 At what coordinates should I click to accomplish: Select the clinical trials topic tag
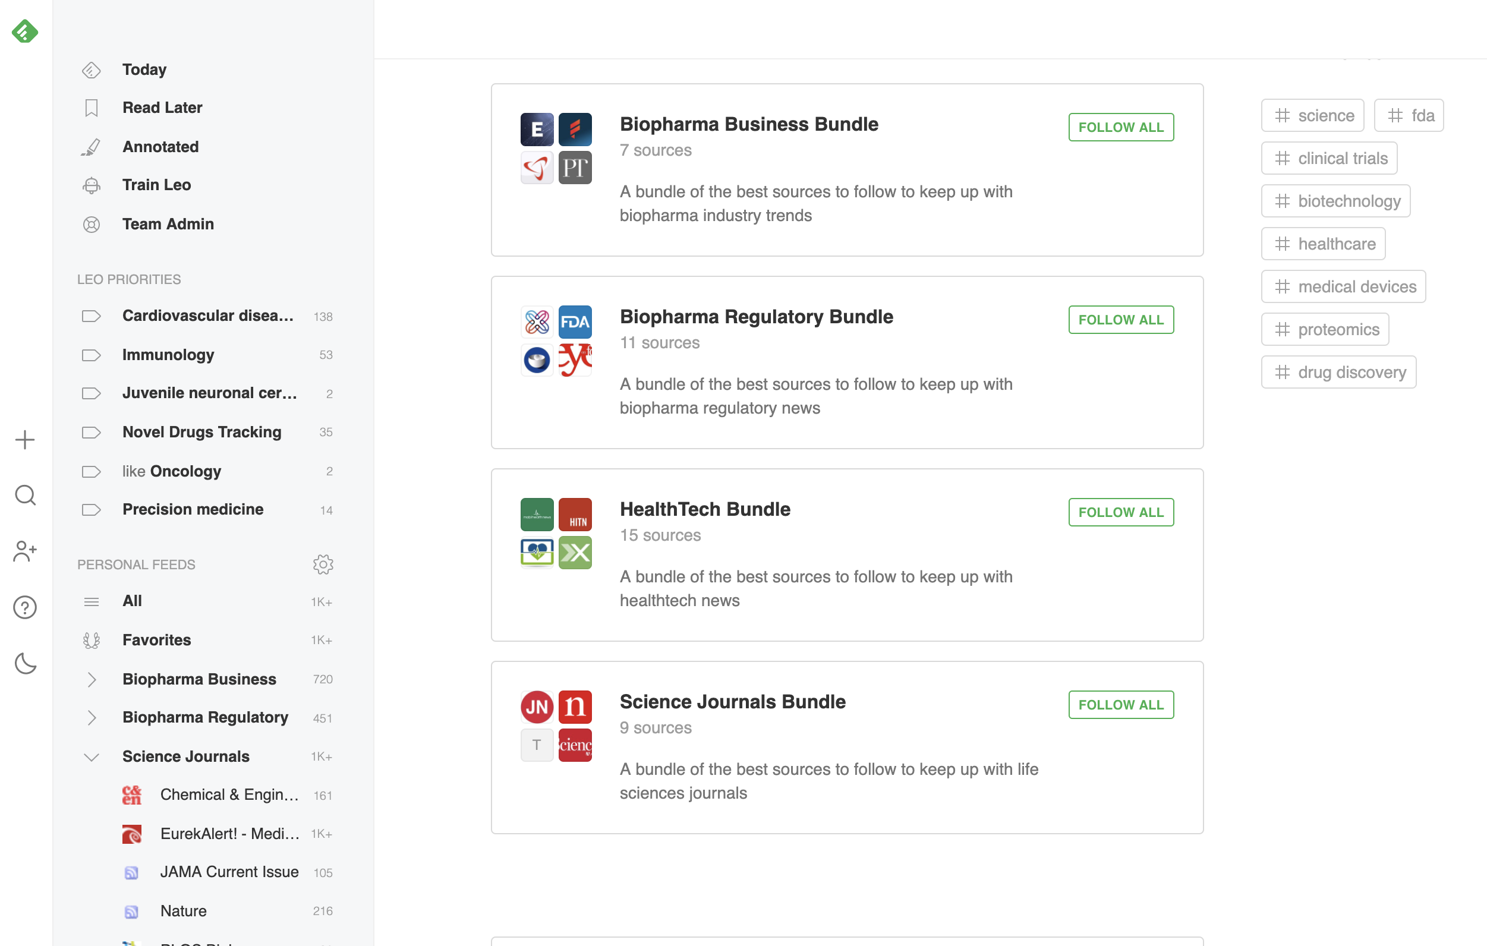pyautogui.click(x=1329, y=158)
